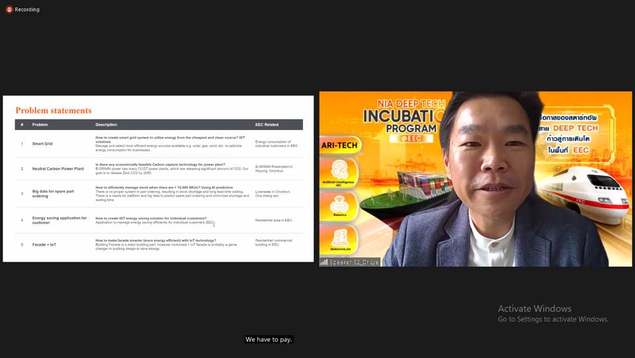Click the Carbon capture technology description text
Image resolution: width=635 pixels, height=358 pixels.
tap(172, 168)
